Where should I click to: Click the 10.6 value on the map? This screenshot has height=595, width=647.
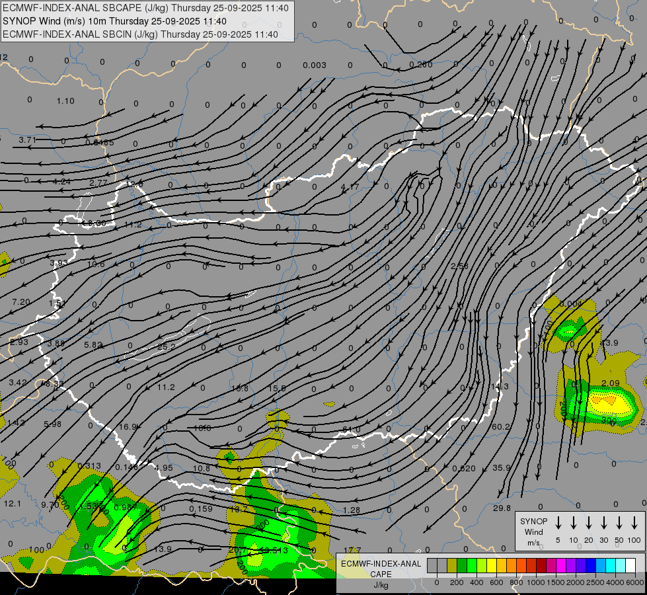[x=96, y=264]
